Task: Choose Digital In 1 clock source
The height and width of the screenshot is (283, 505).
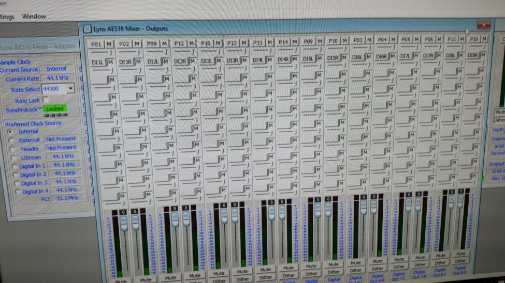Action: (14, 166)
